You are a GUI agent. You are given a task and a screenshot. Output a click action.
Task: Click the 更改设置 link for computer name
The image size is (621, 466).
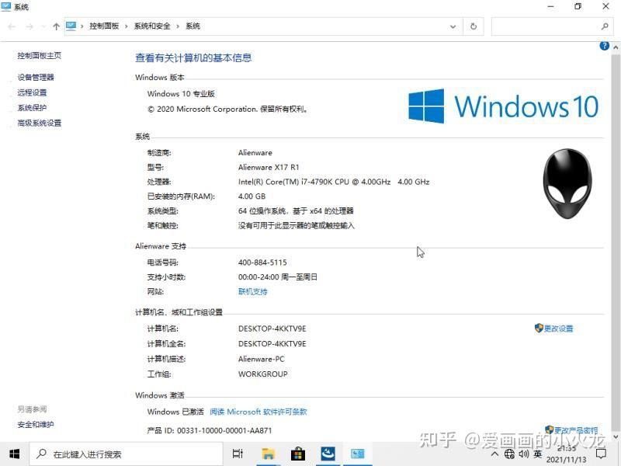tap(557, 328)
